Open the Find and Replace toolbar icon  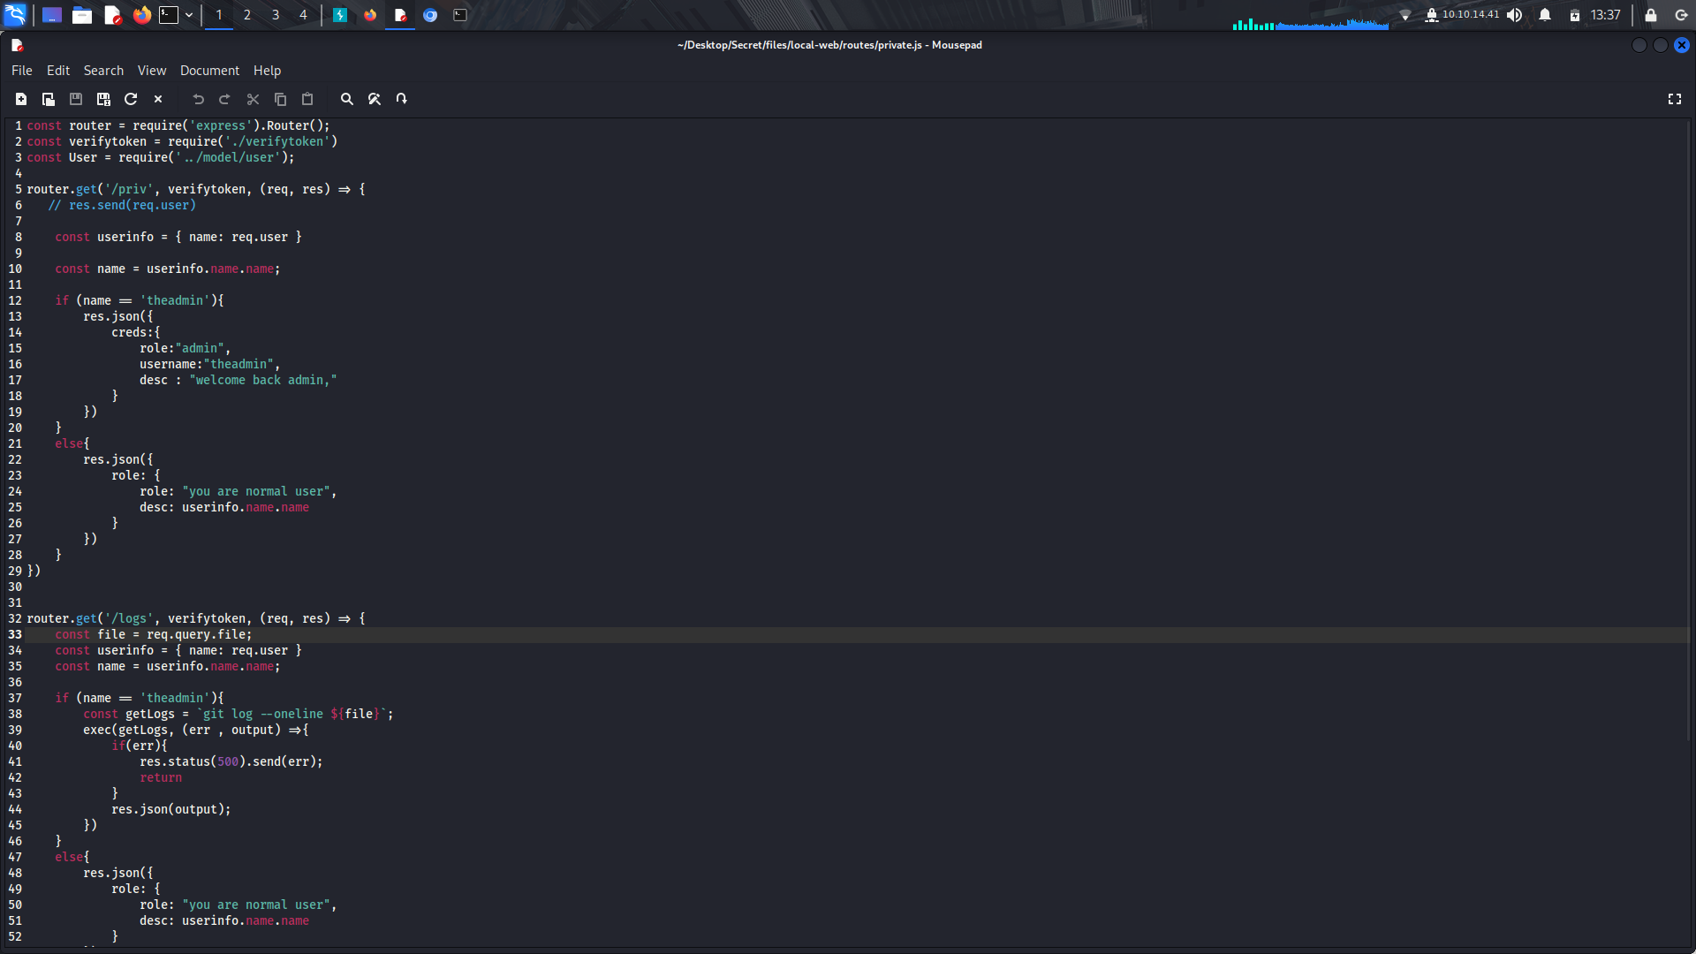click(x=374, y=99)
